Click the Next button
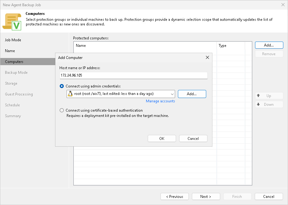Screen dimensions: 288x205 206,196
